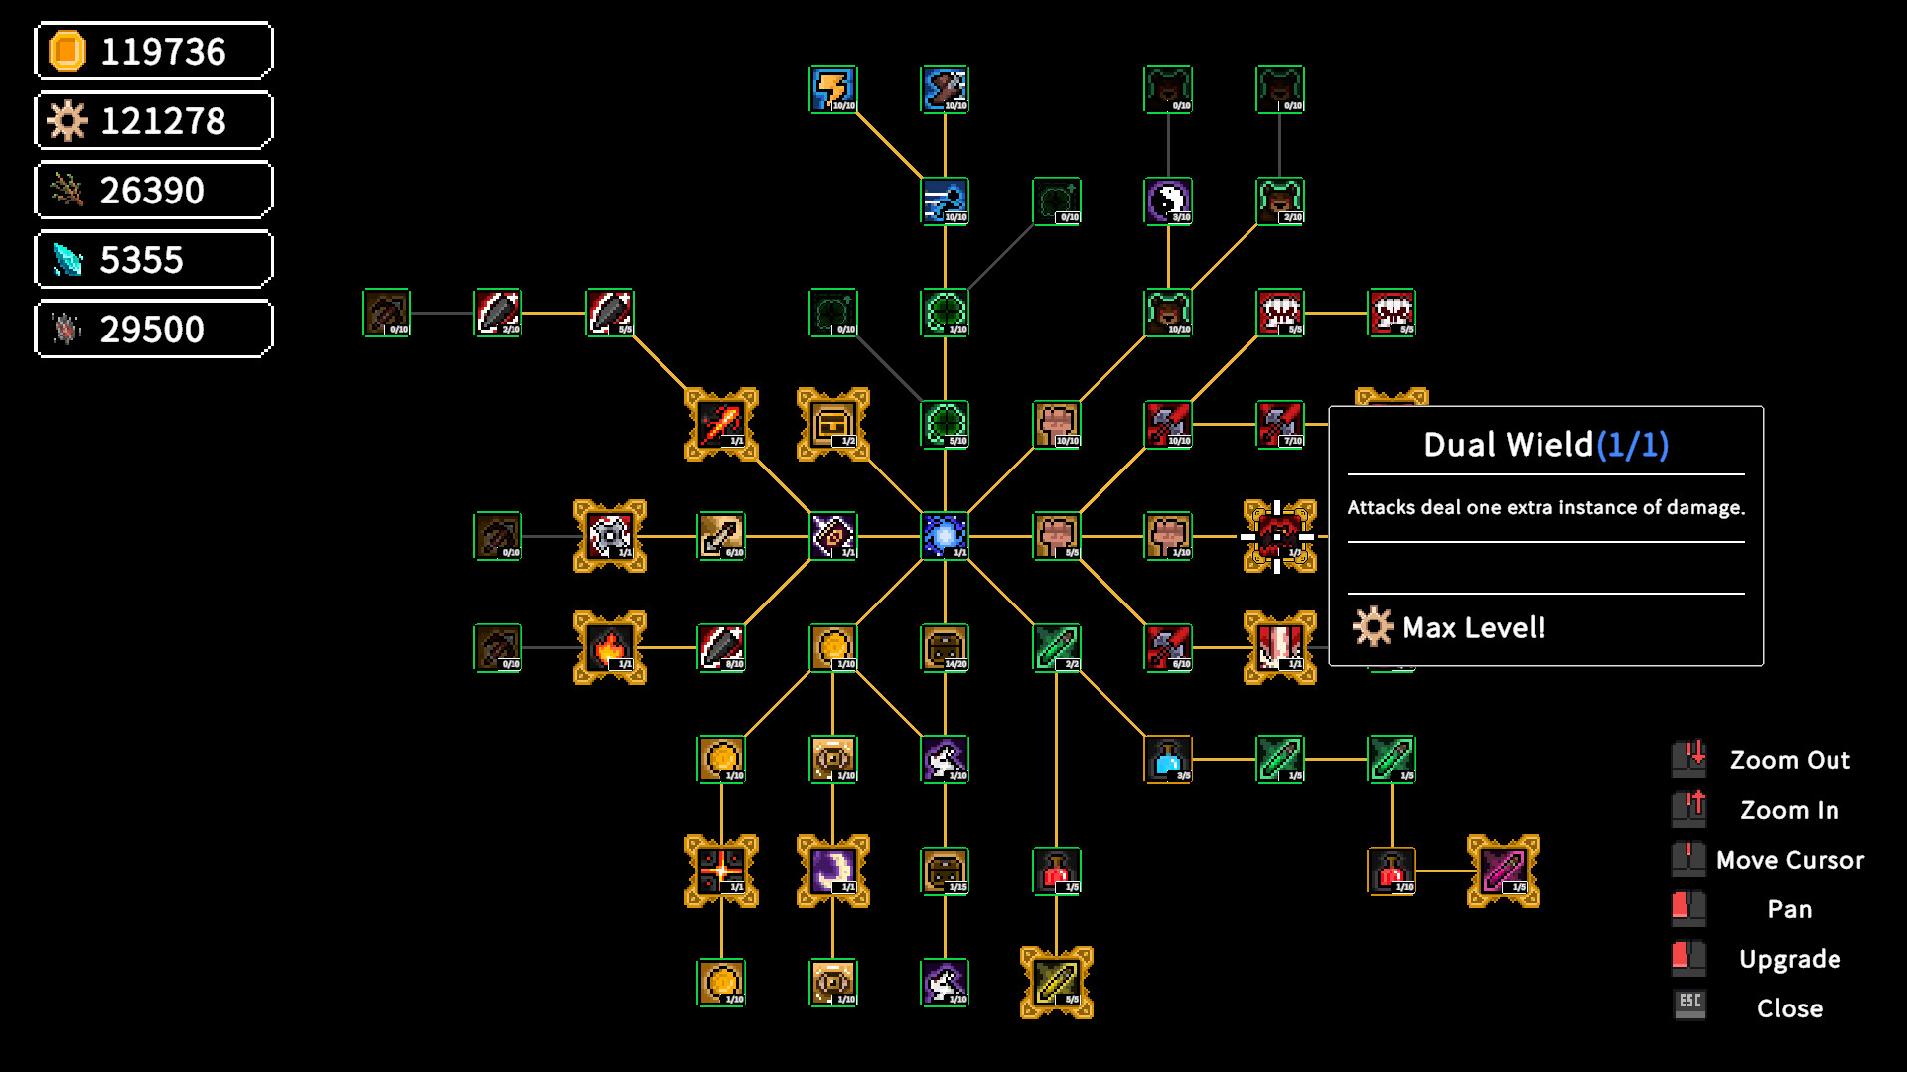Click the Zoom In control hint
This screenshot has width=1907, height=1072.
point(1755,810)
